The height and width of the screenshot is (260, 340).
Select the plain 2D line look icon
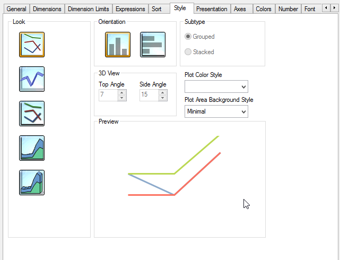[x=32, y=45]
